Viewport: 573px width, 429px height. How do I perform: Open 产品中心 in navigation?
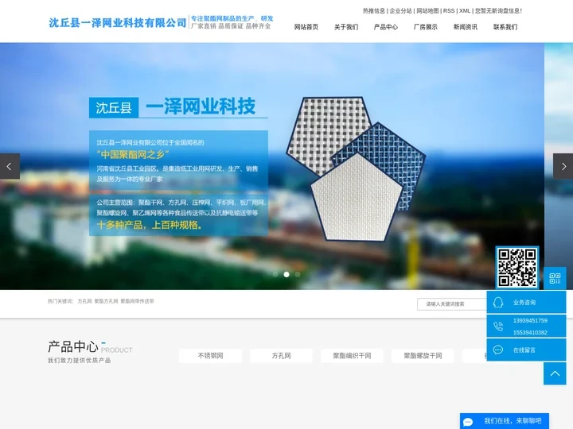point(386,27)
